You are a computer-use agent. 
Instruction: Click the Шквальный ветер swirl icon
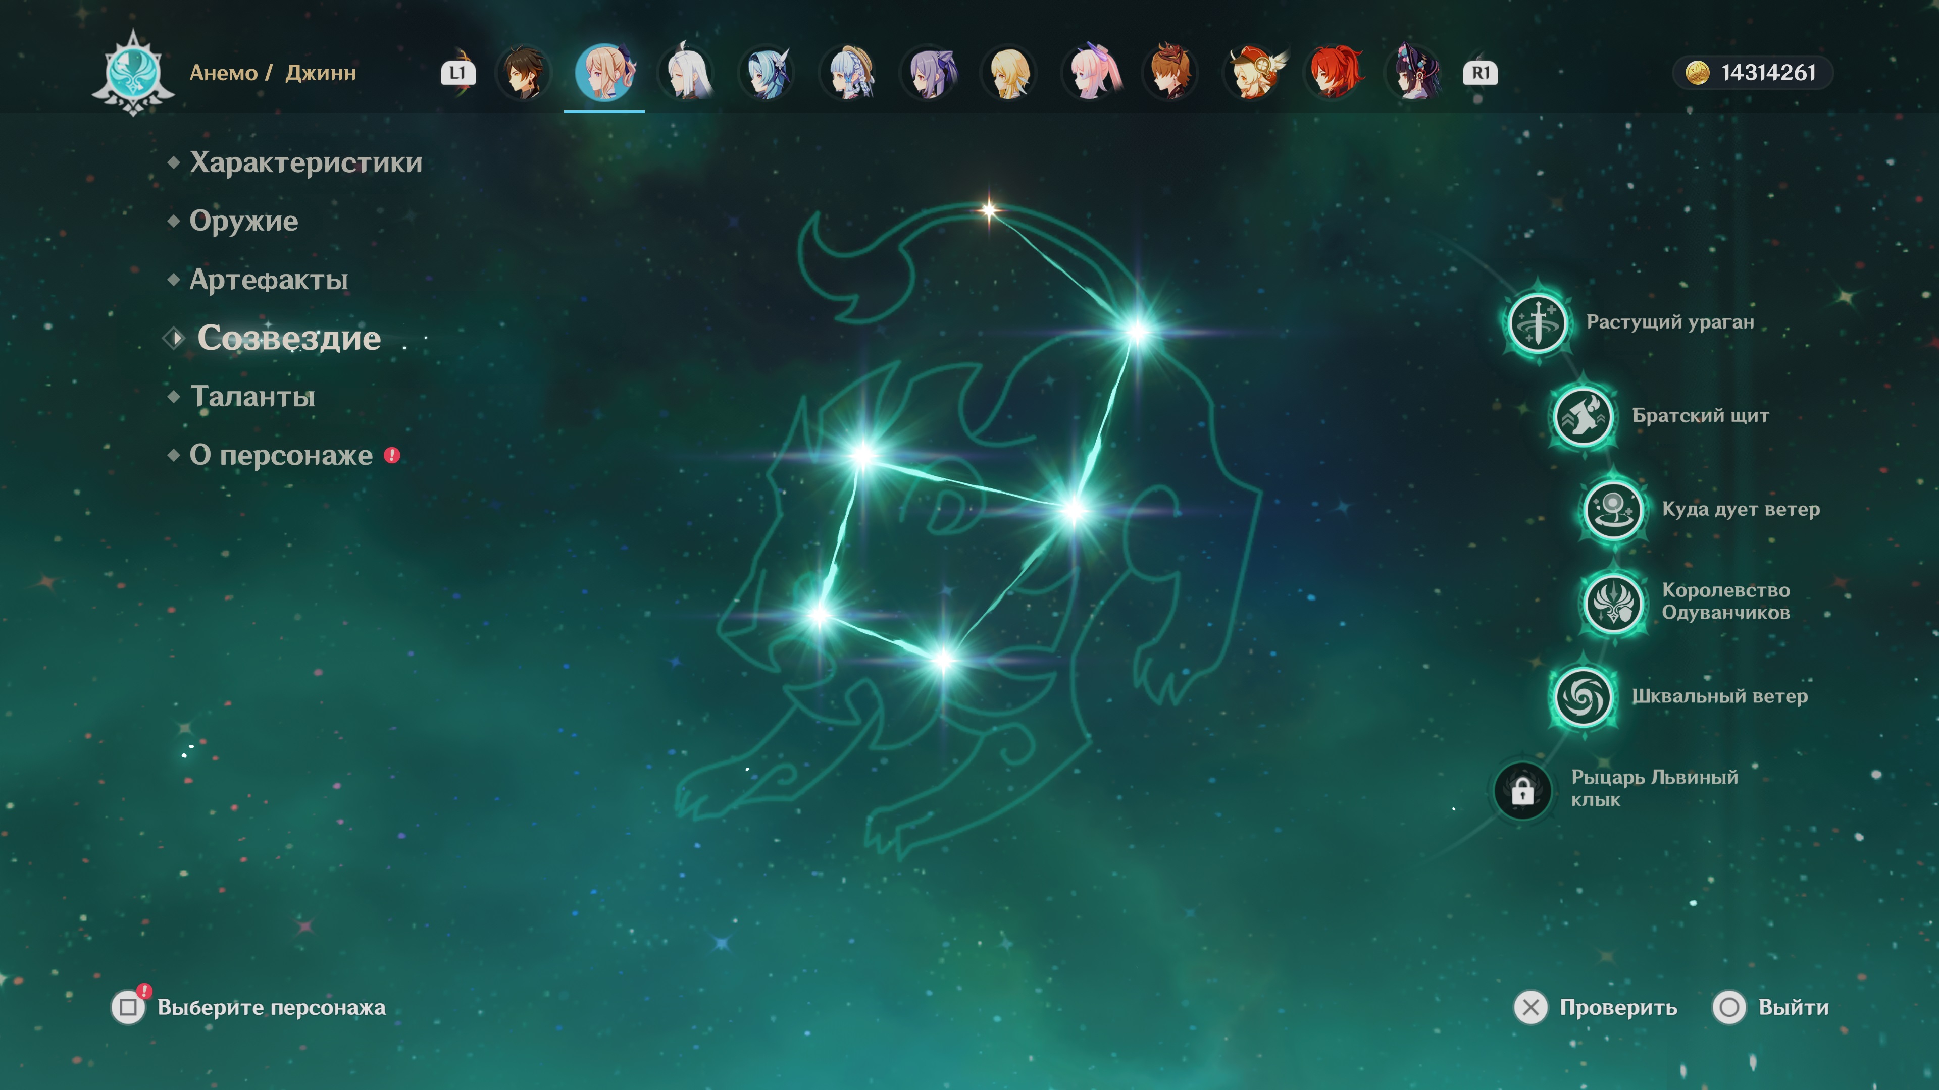(x=1583, y=696)
